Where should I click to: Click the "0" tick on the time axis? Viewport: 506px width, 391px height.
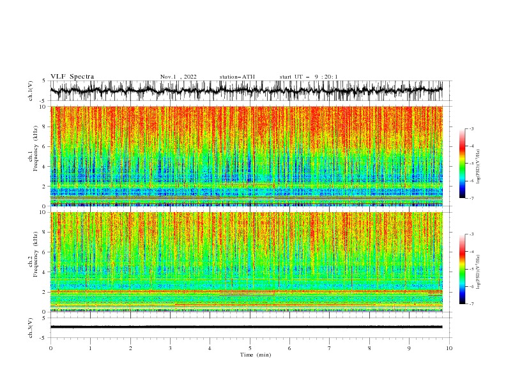50,348
